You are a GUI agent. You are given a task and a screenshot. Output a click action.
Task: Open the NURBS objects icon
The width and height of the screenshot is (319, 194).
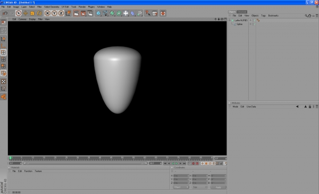point(112,13)
